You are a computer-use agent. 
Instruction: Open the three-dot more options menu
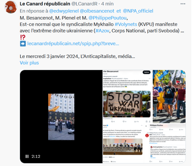(183, 4)
